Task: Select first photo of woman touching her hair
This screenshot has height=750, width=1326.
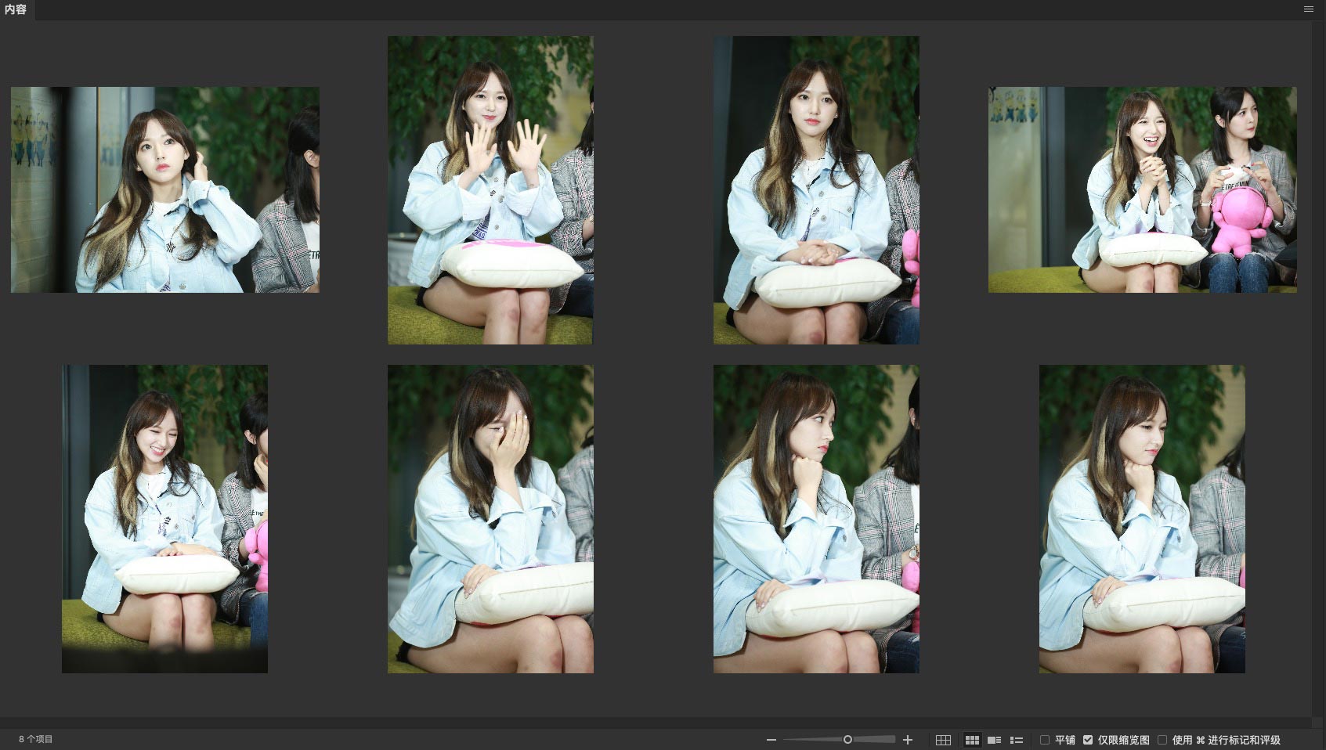Action: [164, 189]
